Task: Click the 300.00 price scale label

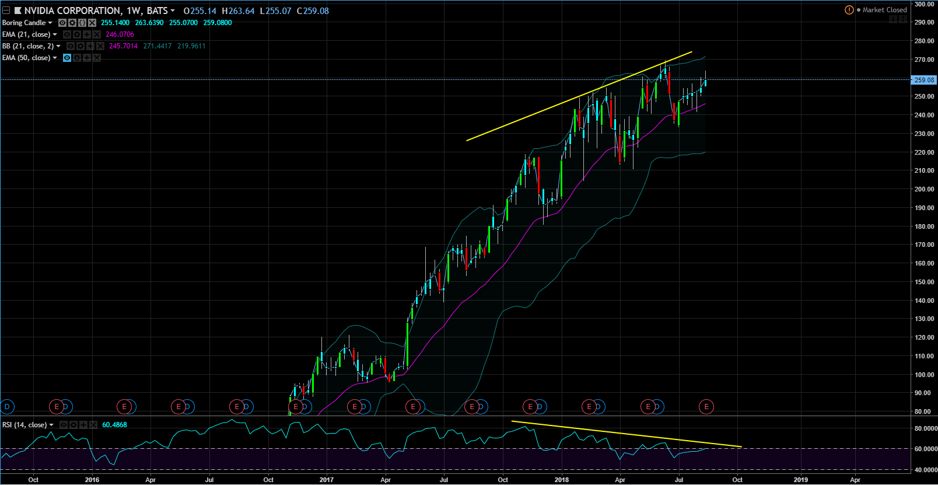Action: [925, 4]
